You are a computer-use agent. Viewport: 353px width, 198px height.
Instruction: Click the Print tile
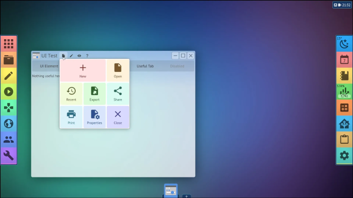pyautogui.click(x=71, y=117)
